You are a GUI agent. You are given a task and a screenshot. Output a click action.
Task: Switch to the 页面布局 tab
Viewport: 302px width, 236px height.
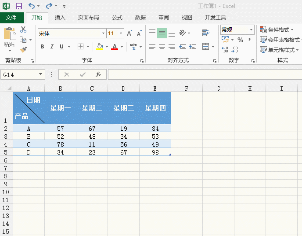coord(88,18)
